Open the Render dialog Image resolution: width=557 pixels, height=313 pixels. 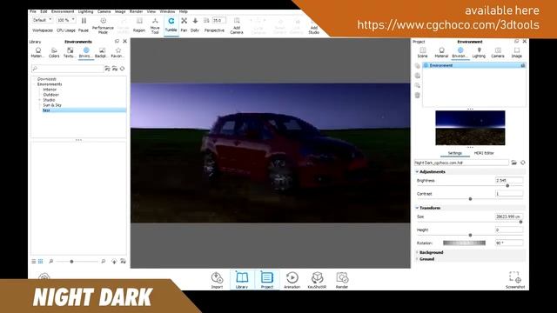click(342, 280)
